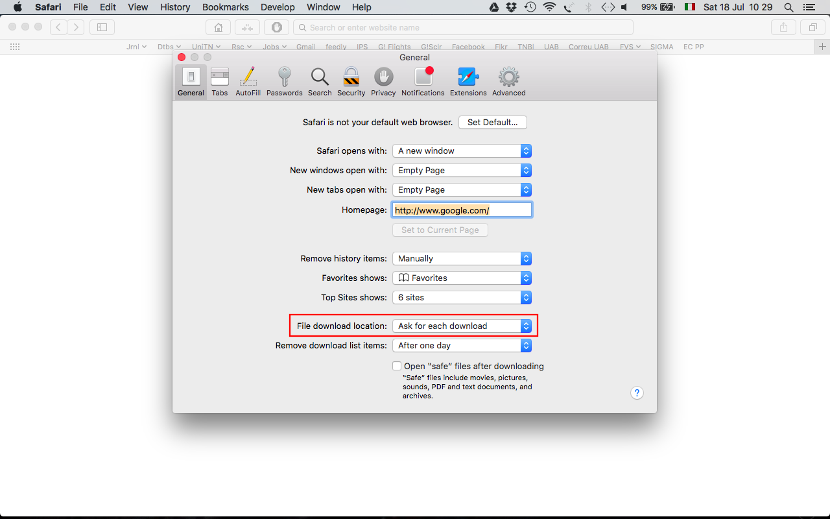Open the feedly bookmark
The width and height of the screenshot is (830, 519).
[x=336, y=47]
